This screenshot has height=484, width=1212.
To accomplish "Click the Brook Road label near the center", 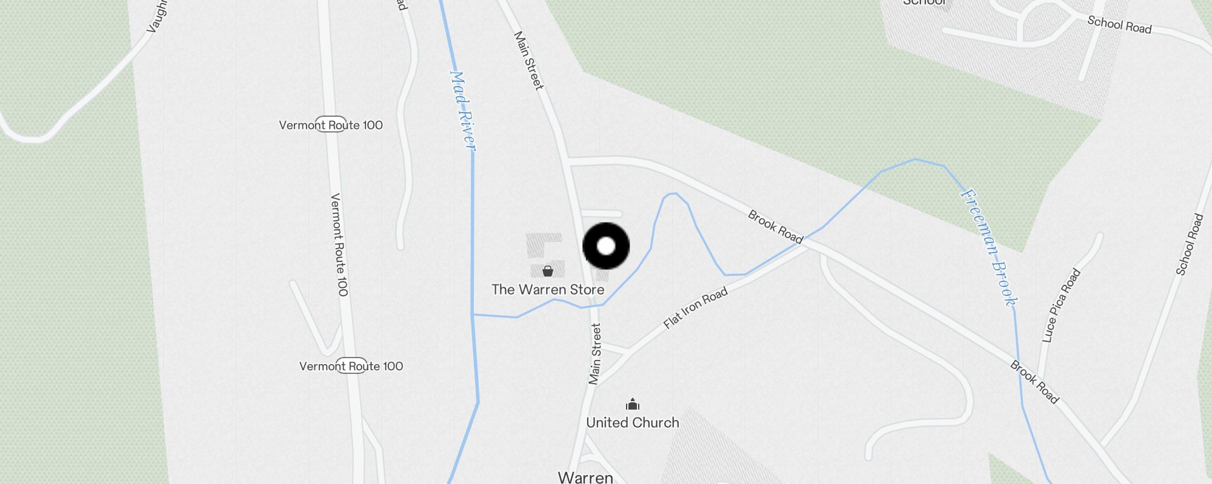I will pos(776,227).
